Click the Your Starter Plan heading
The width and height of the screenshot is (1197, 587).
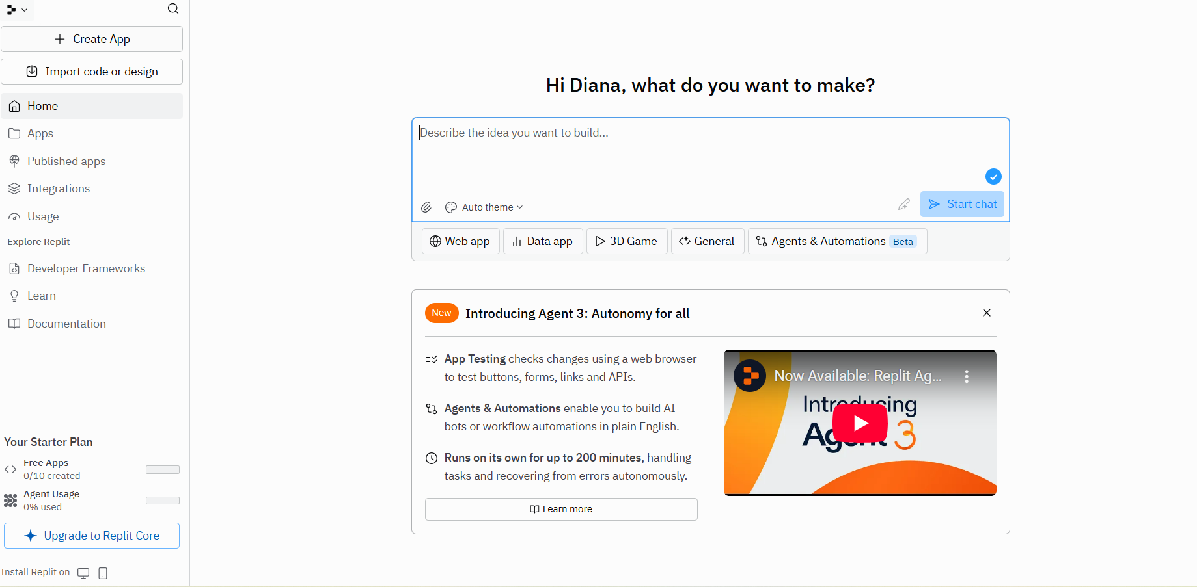click(x=49, y=442)
